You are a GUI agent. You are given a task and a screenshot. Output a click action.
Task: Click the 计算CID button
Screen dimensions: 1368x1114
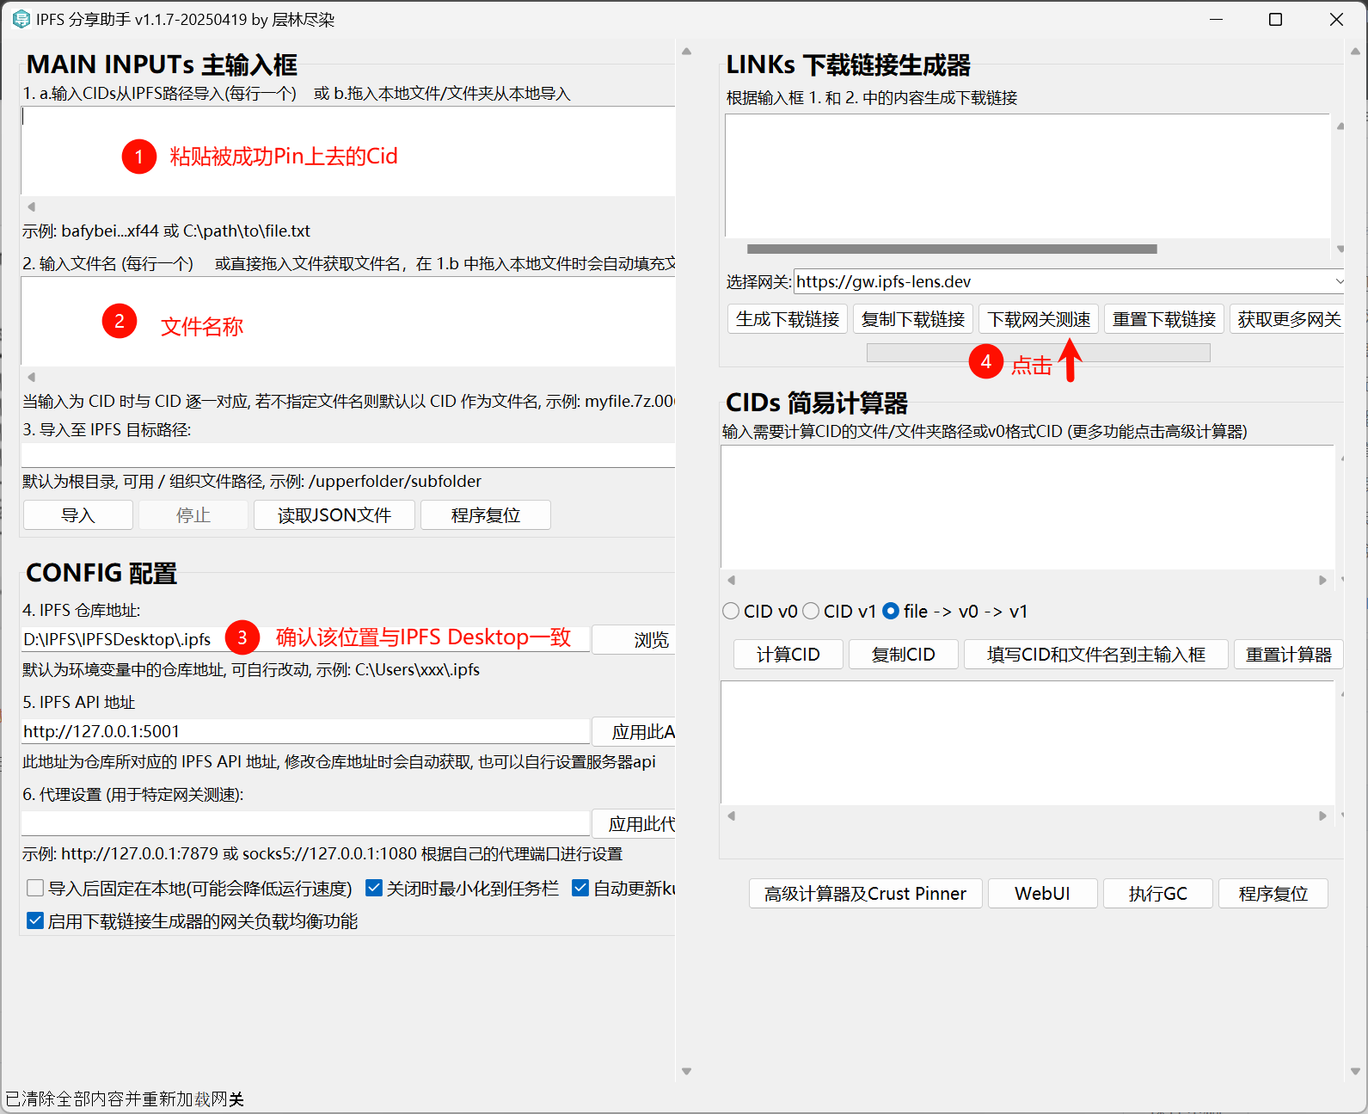(788, 654)
